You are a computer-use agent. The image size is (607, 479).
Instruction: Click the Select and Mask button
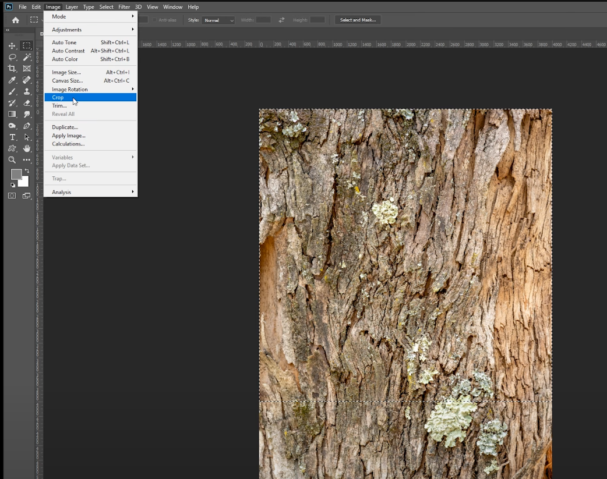(358, 20)
